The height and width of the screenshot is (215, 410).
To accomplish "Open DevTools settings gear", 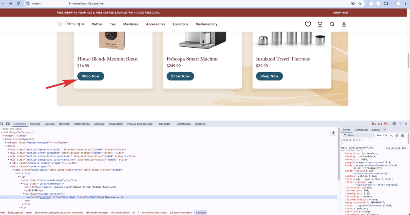I will [x=394, y=124].
